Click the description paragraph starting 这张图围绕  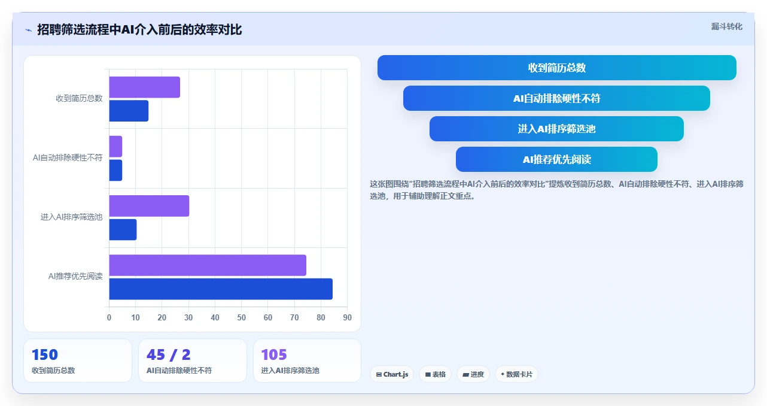[x=556, y=190]
